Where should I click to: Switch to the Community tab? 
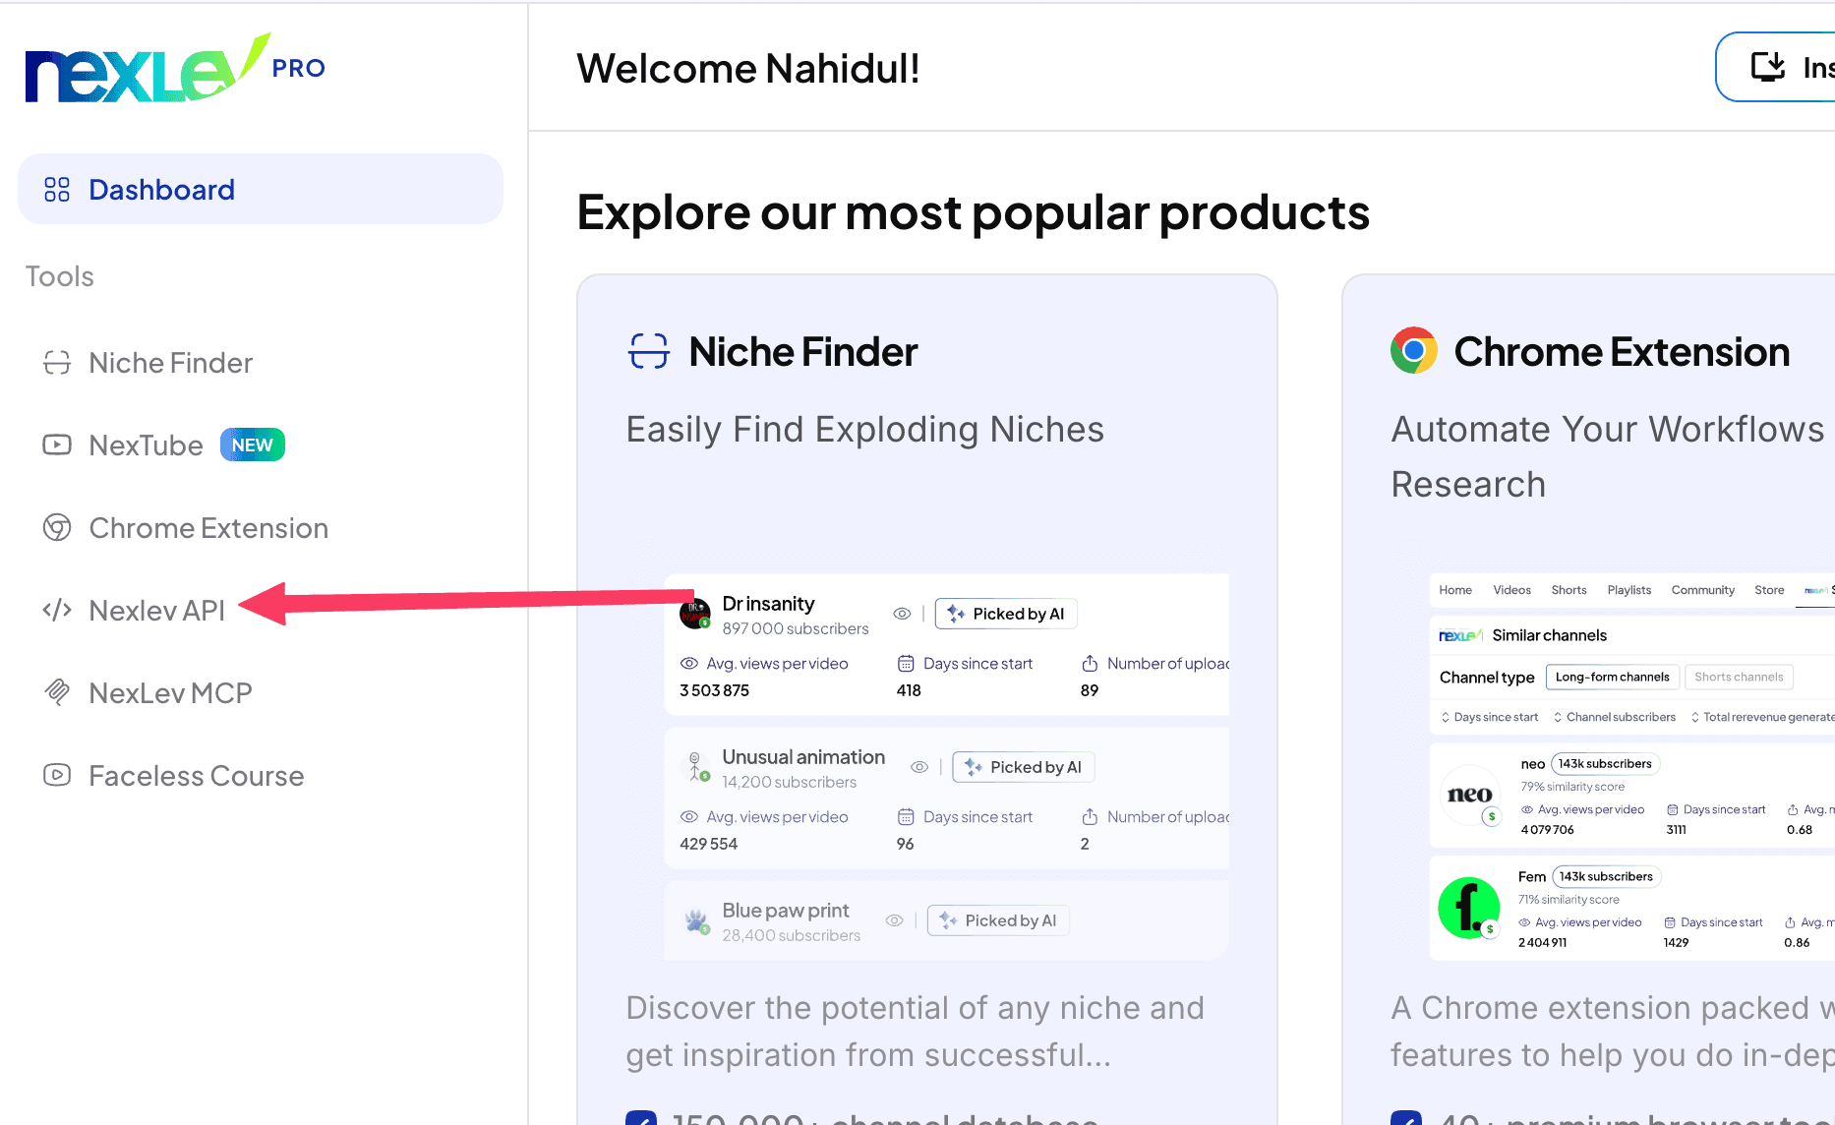coord(1702,590)
